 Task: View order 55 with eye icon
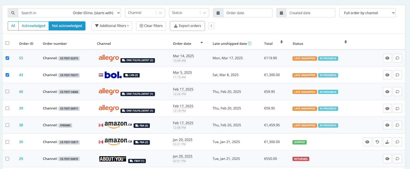point(387,58)
